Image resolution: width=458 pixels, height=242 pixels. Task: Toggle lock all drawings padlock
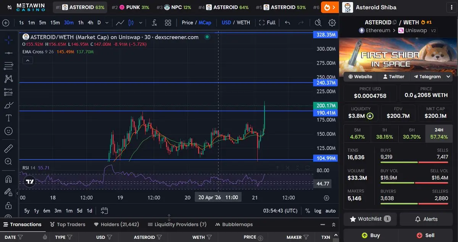pos(8,205)
